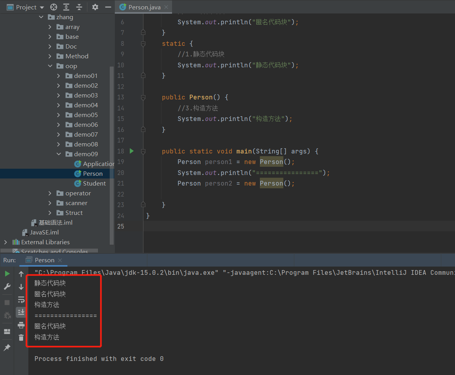This screenshot has width=455, height=375.
Task: Click the fold end marker on line 23
Action: pos(143,205)
